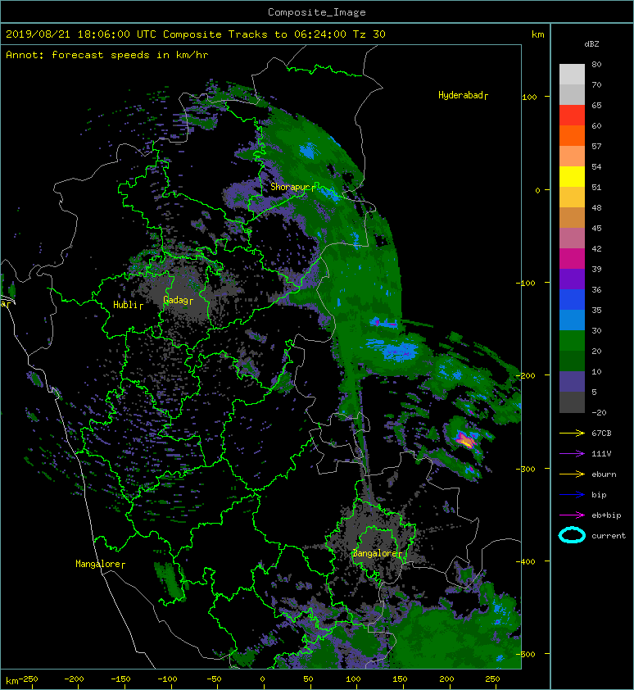Click the 67CB legend label
The width and height of the screenshot is (634, 690).
coord(601,434)
